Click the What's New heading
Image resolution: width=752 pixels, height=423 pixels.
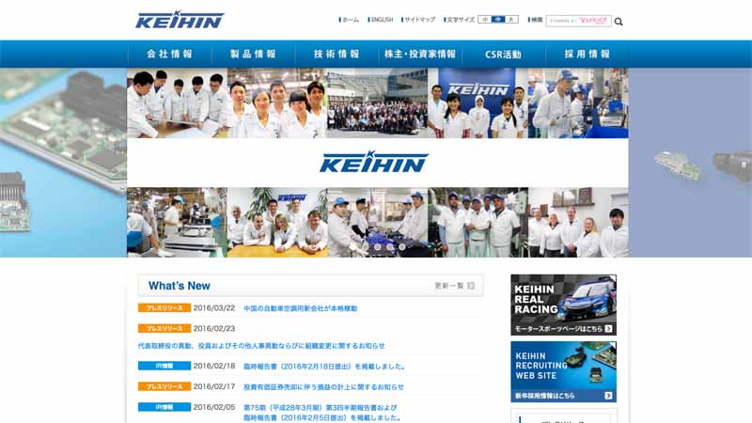pos(180,286)
